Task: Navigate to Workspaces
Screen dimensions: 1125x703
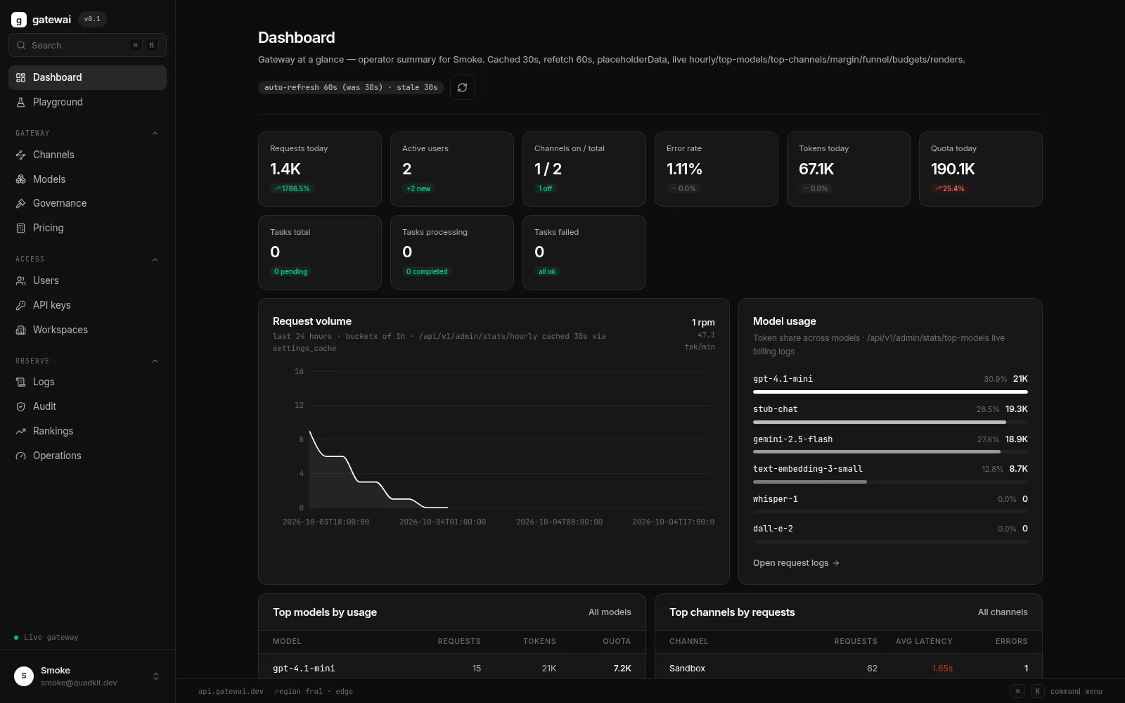Action: click(x=87, y=330)
